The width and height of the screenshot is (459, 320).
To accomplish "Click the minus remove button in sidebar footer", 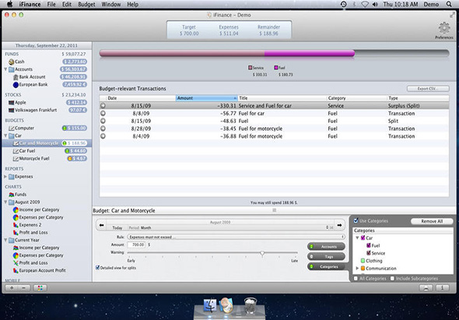I will point(23,288).
